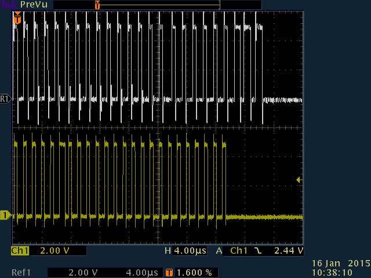Click the Tek logo at top left
Image resolution: width=371 pixels, height=278 pixels.
point(9,5)
